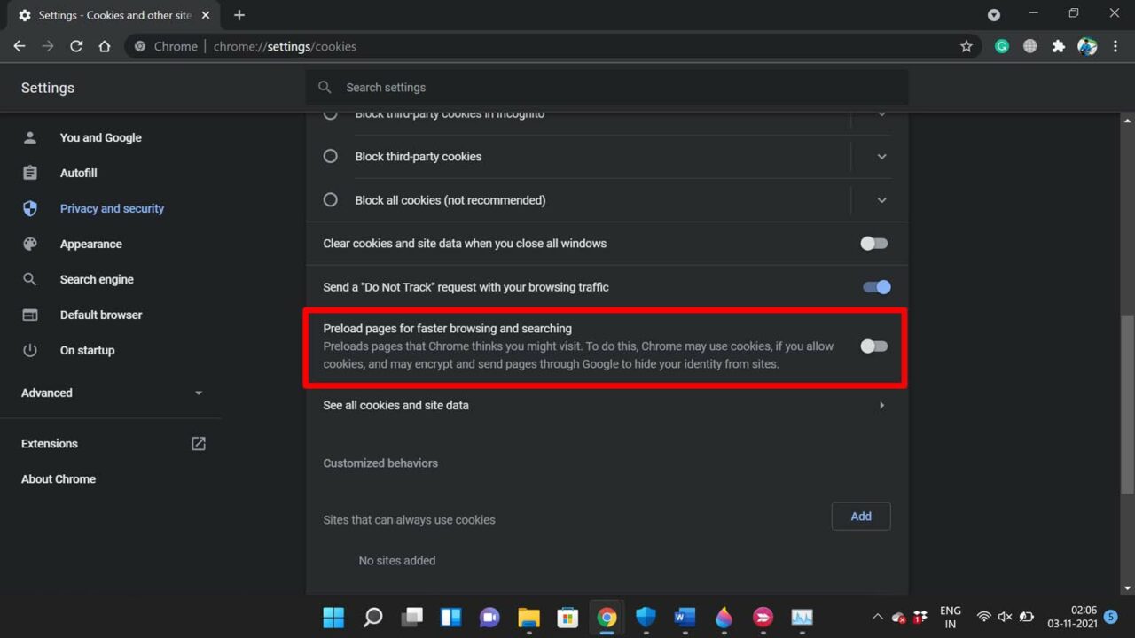
Task: Select Block third-party cookies radio button
Action: pyautogui.click(x=331, y=156)
